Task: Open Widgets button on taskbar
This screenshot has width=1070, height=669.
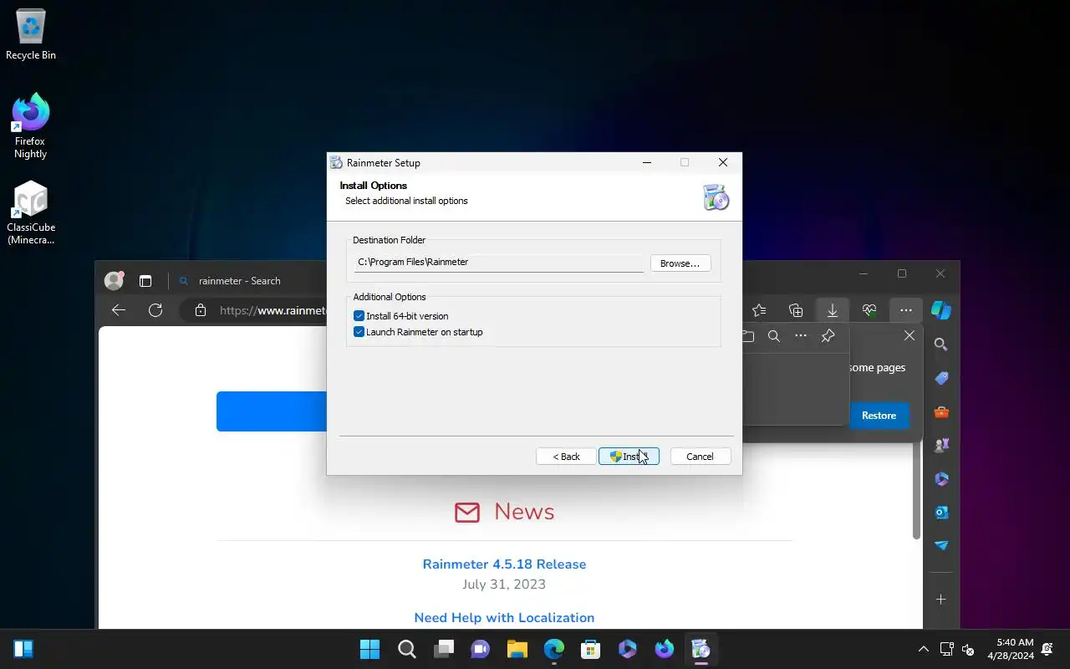Action: [23, 649]
